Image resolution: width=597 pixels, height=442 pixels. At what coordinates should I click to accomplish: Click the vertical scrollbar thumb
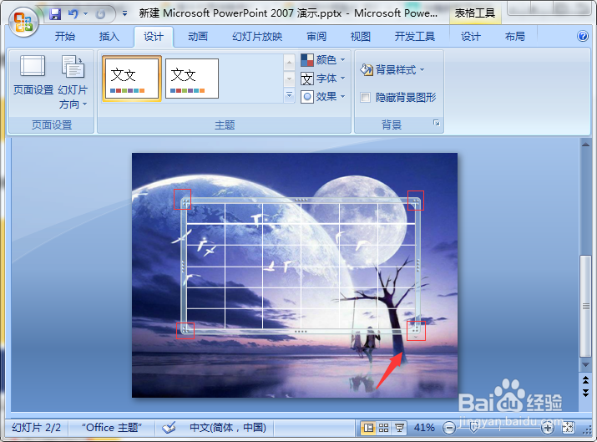(x=585, y=307)
